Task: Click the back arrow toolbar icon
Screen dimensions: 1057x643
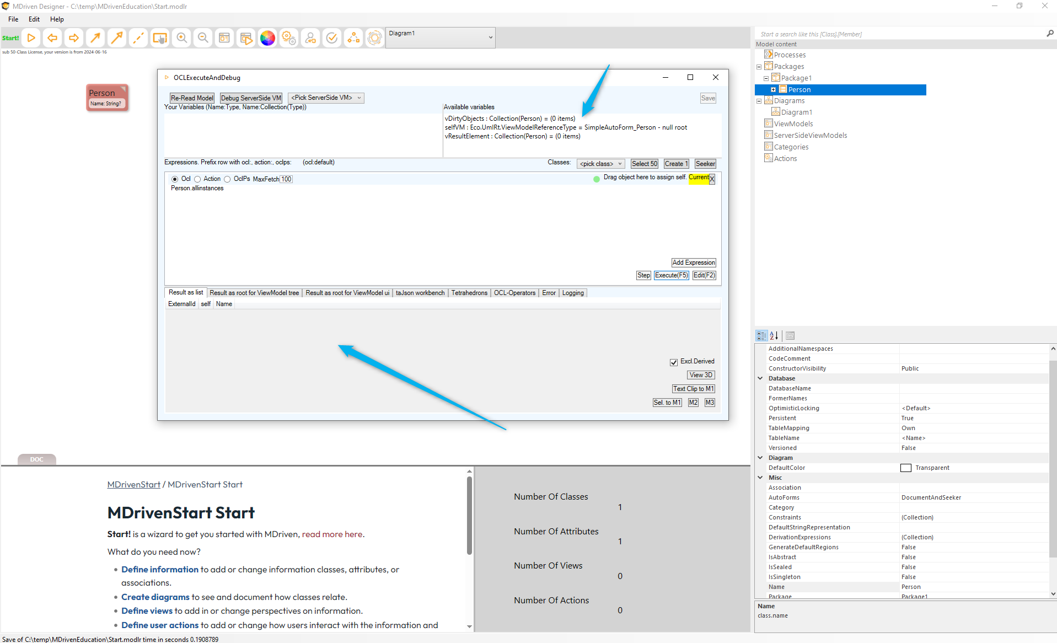Action: point(52,38)
